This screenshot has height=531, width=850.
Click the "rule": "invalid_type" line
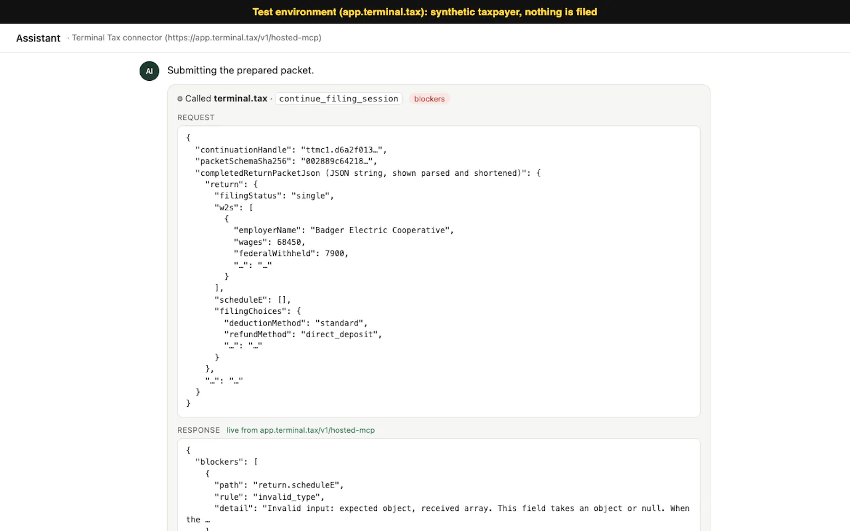(x=269, y=497)
